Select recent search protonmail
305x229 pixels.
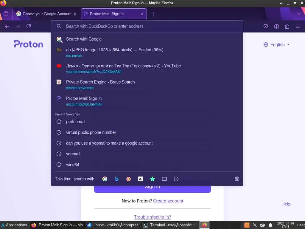click(147, 122)
